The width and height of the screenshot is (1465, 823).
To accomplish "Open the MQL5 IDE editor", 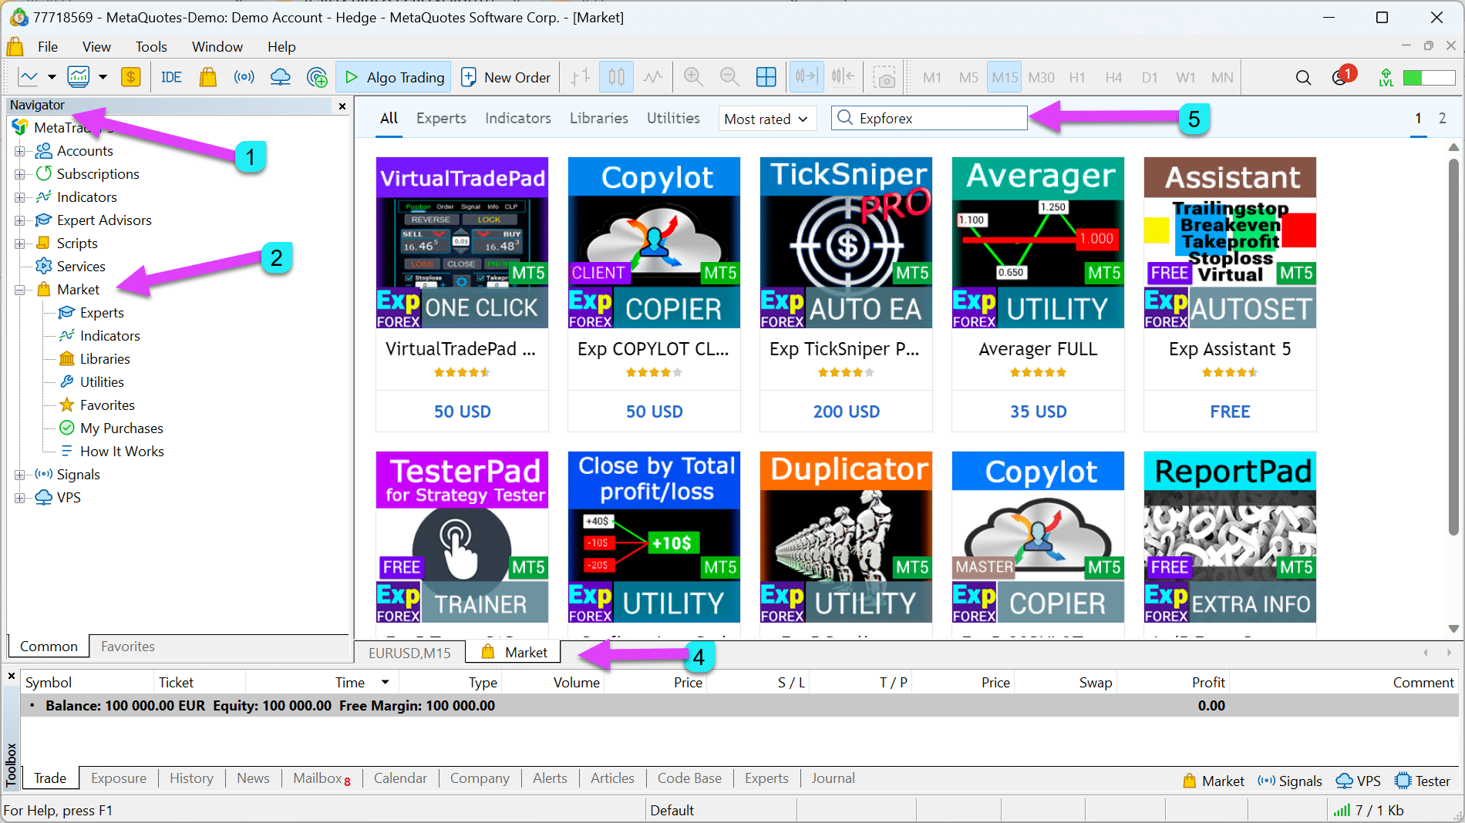I will click(x=171, y=77).
